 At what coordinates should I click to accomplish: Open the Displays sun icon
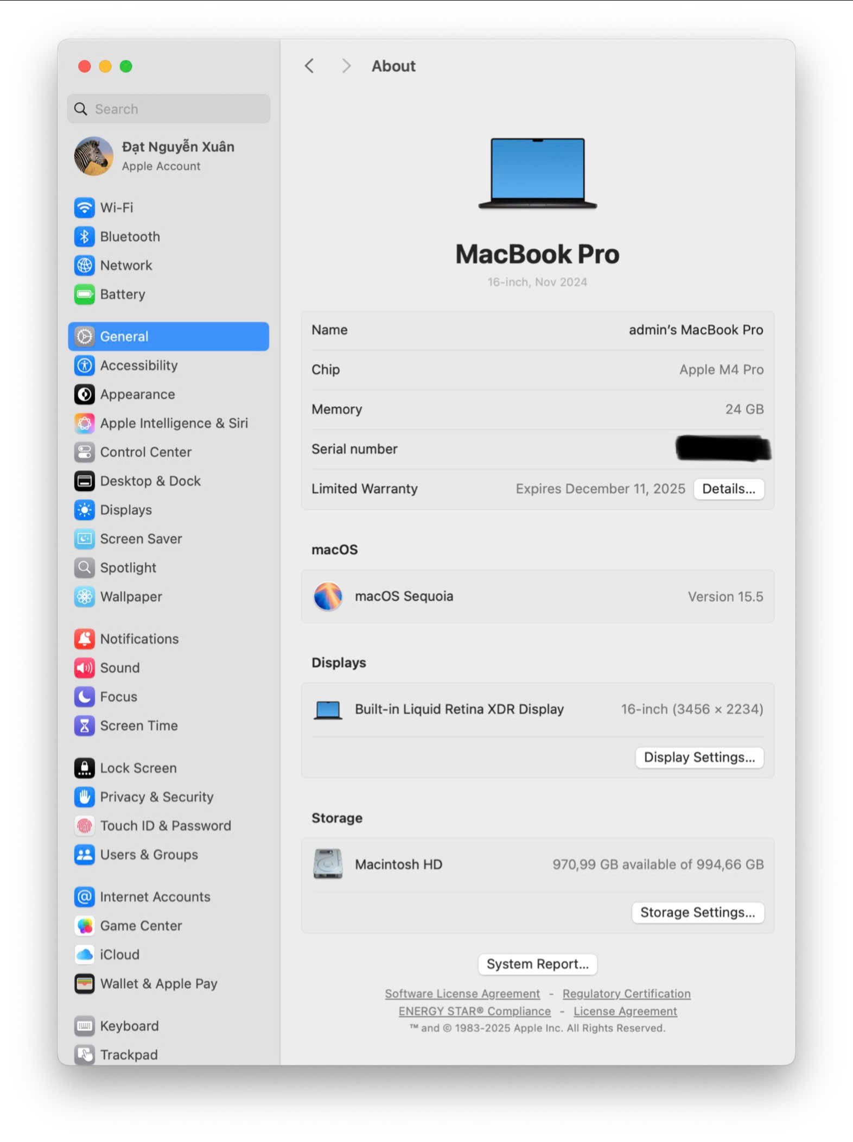click(84, 509)
